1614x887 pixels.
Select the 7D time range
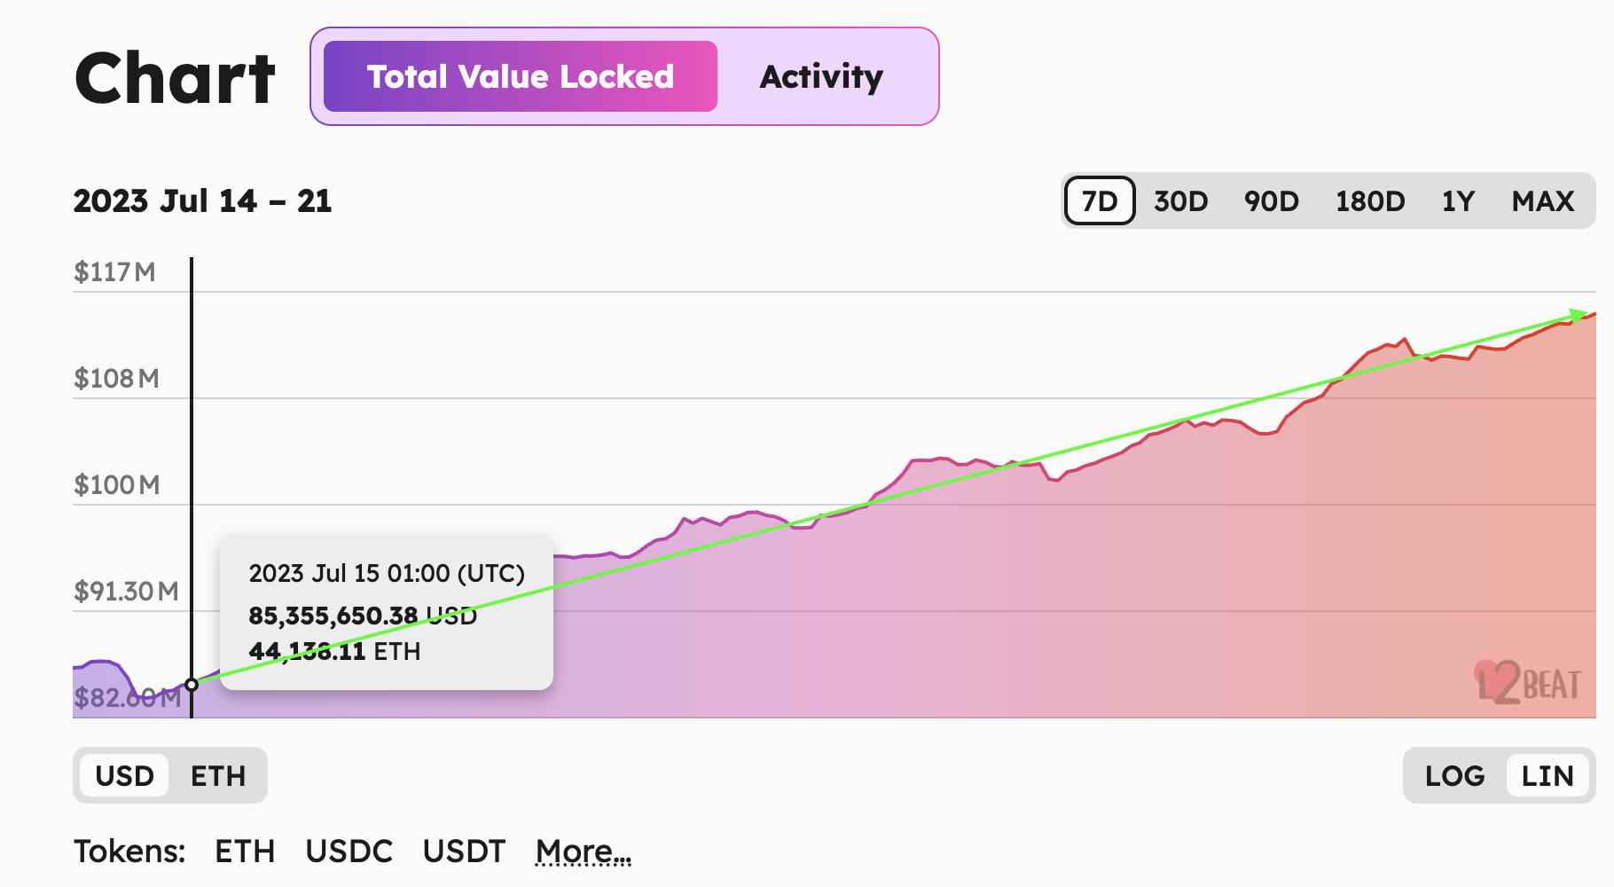pyautogui.click(x=1100, y=200)
